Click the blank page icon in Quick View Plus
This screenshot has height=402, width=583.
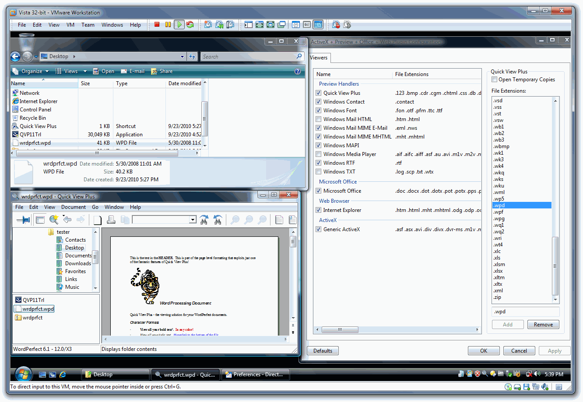[x=97, y=220]
